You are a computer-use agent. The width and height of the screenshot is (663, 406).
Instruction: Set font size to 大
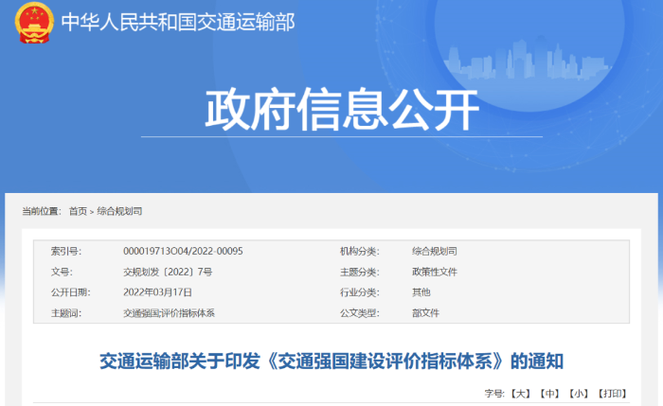520,393
